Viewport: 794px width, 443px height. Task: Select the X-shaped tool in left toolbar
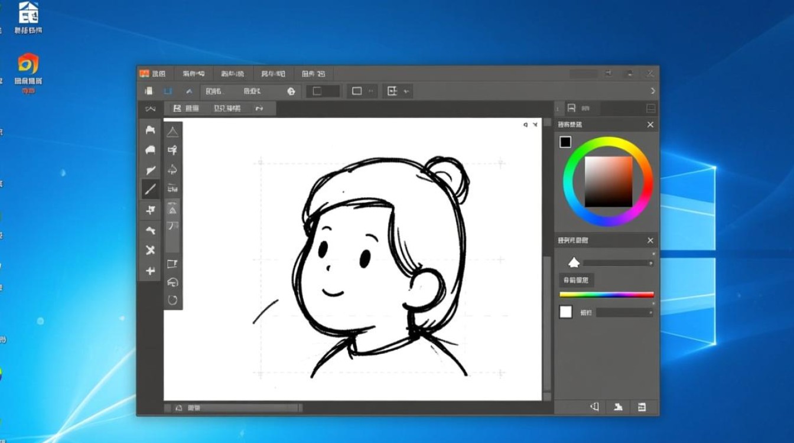pyautogui.click(x=151, y=250)
